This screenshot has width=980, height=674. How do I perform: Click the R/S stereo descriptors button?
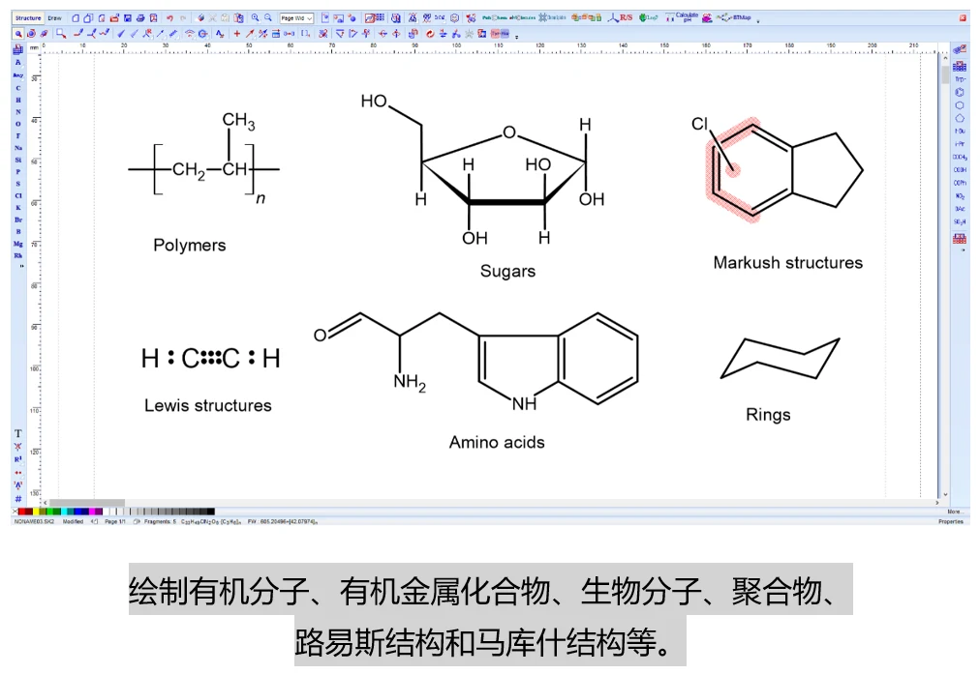point(621,17)
